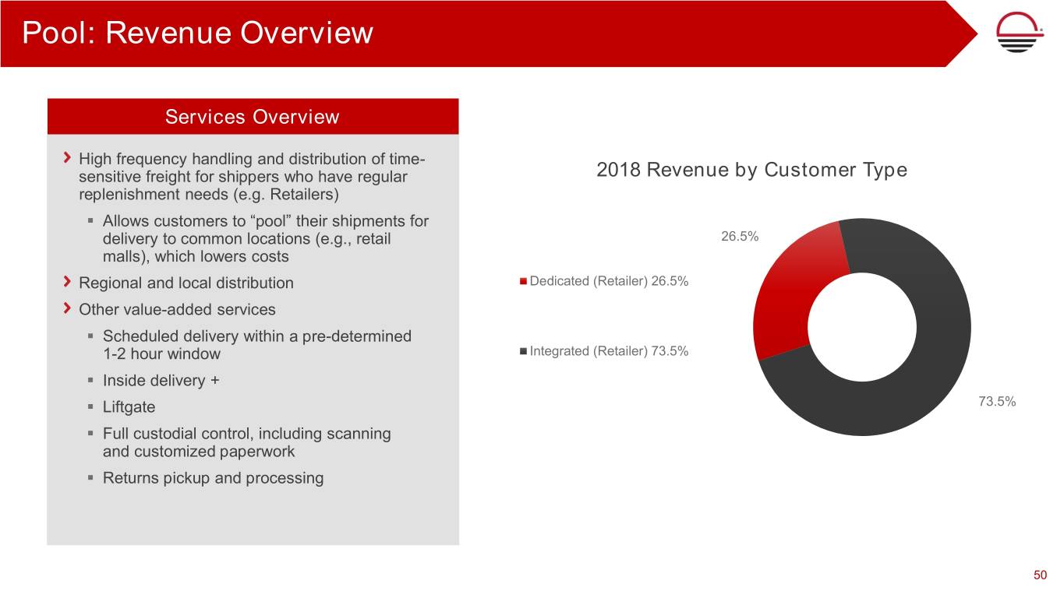Click the red chevron beside High frequency handling
Image resolution: width=1064 pixels, height=598 pixels.
click(x=68, y=159)
